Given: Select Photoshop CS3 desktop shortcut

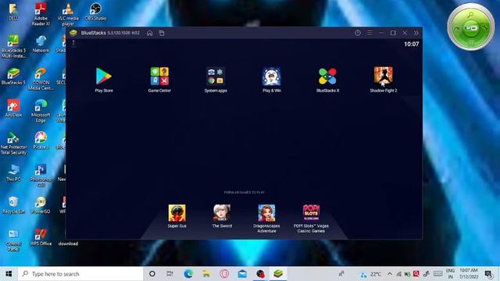Looking at the screenshot, I should point(41,176).
